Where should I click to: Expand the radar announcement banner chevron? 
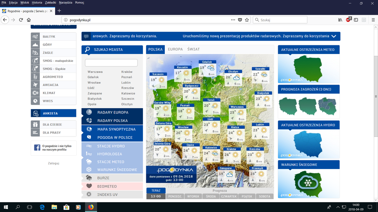[x=334, y=36]
